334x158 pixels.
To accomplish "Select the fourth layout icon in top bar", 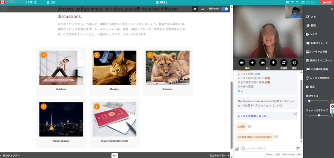I will (303, 2).
